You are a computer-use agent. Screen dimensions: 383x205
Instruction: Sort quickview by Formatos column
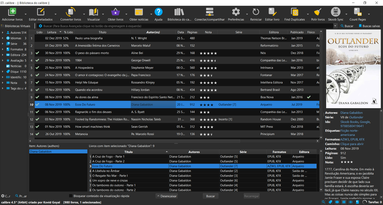[279, 152]
